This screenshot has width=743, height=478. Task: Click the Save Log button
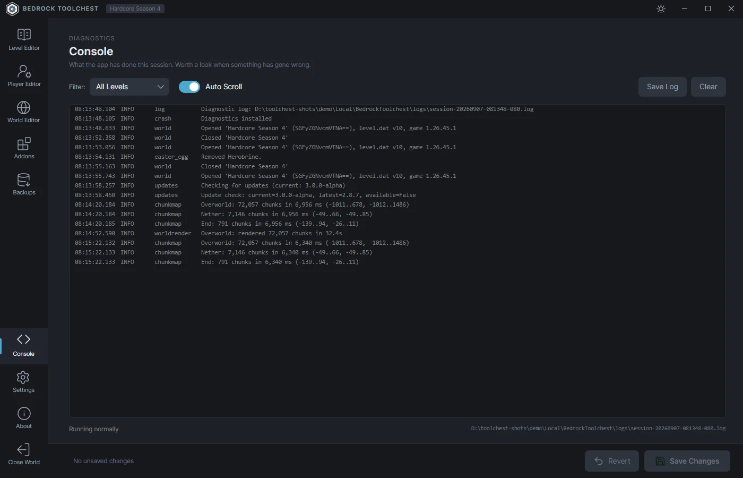(x=662, y=87)
